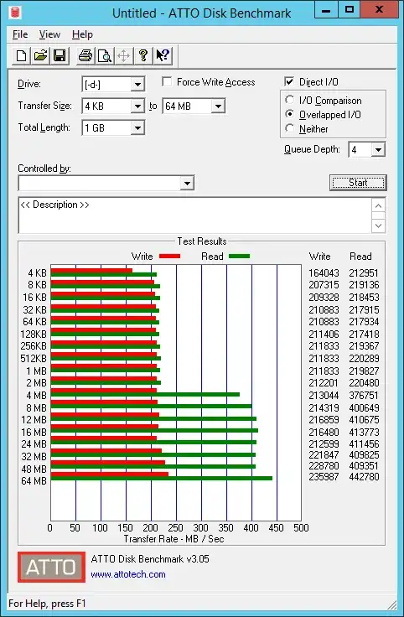Enable Force Write Access checkbox
The width and height of the screenshot is (404, 617).
(167, 82)
